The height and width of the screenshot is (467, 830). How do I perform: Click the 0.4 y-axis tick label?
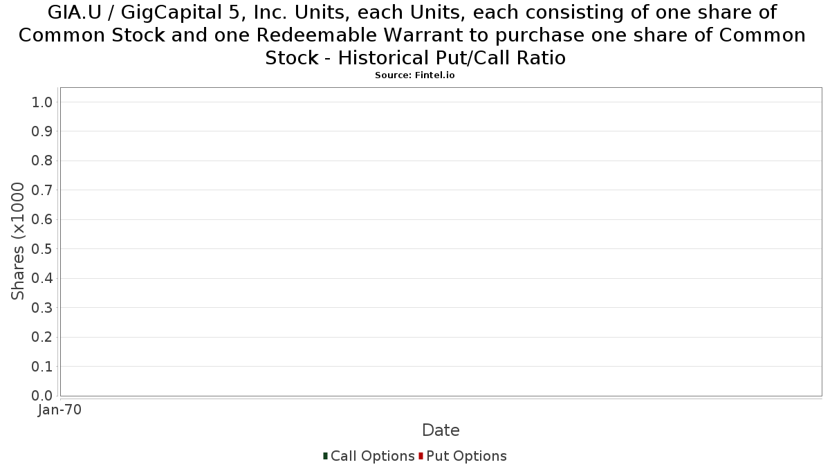(42, 278)
